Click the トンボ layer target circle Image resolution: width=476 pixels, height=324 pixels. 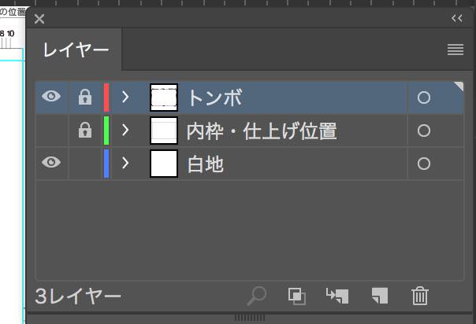point(424,98)
